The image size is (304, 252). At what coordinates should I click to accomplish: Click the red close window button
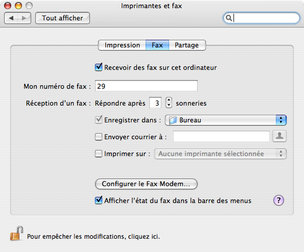8,6
